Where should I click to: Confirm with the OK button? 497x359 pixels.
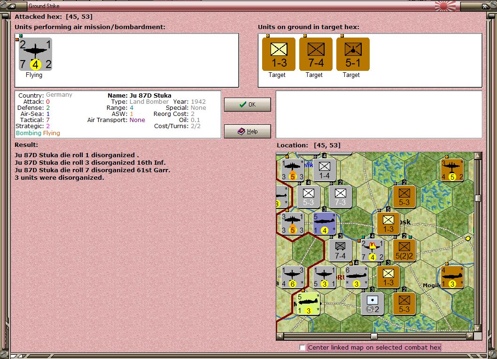pos(248,105)
